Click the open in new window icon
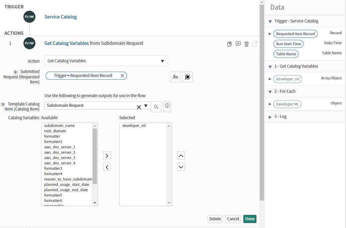 [255, 44]
